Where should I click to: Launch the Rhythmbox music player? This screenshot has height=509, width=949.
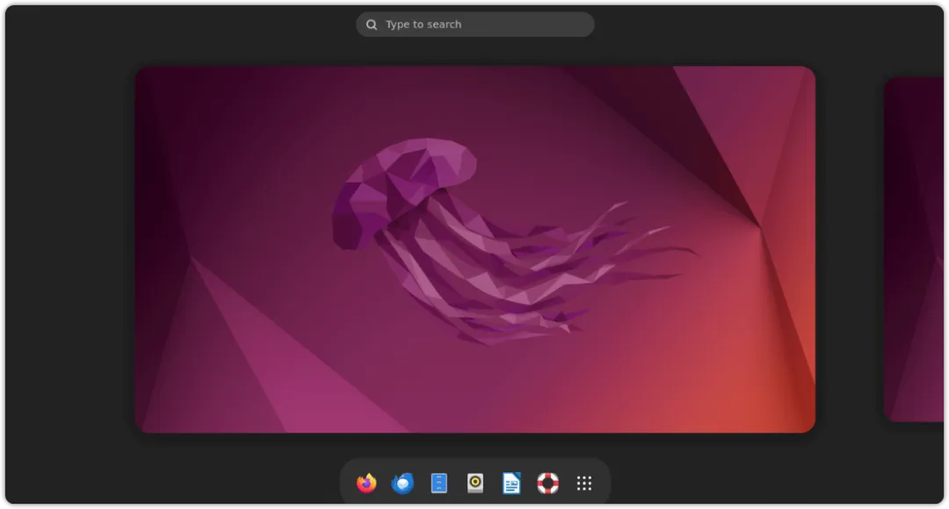pyautogui.click(x=475, y=483)
